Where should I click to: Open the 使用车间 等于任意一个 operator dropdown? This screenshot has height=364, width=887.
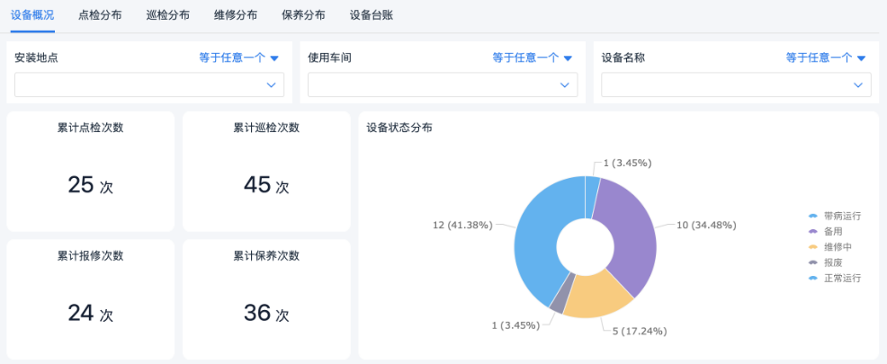point(533,58)
